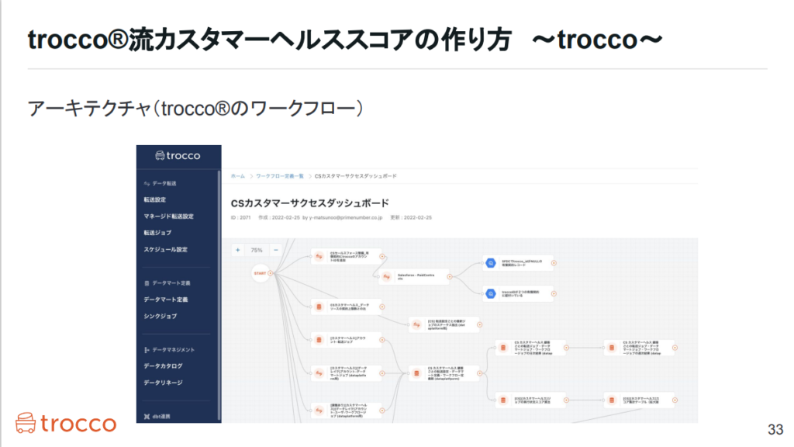
Task: Click output connector of データソースの契約上限数 node
Action: (382, 307)
